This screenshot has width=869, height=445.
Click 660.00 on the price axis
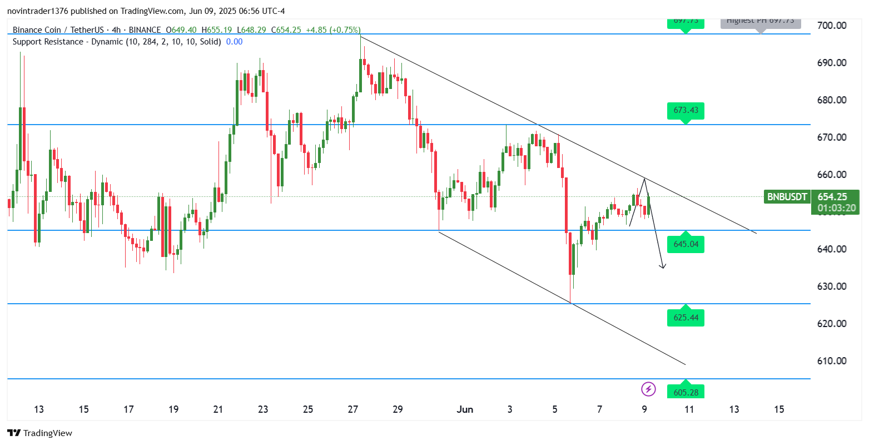pos(832,175)
